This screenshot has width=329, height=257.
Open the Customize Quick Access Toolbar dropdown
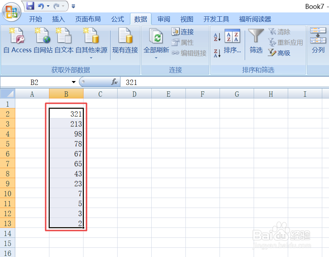coord(73,6)
